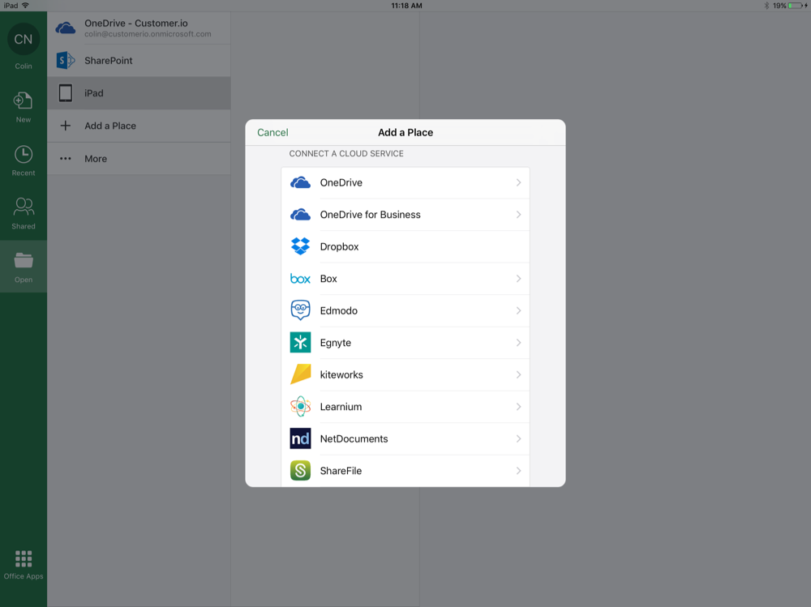Expand the Egnyte row chevron
This screenshot has width=811, height=607.
518,343
